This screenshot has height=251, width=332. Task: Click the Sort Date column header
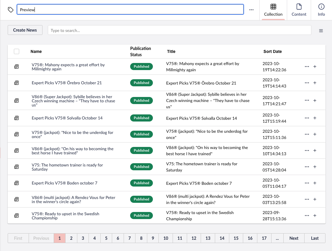point(272,51)
